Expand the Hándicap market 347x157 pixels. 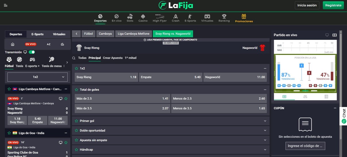(x=265, y=150)
